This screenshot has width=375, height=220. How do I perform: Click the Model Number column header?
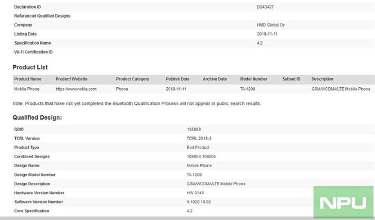pos(254,79)
